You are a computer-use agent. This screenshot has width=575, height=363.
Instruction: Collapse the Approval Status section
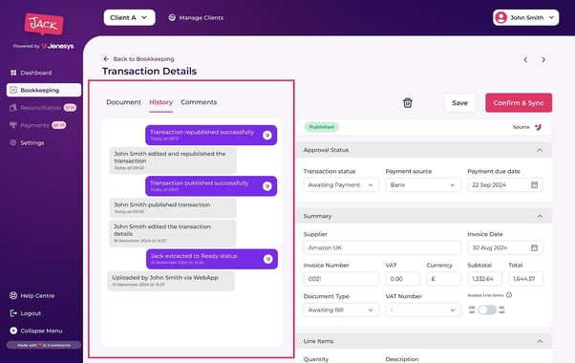540,150
